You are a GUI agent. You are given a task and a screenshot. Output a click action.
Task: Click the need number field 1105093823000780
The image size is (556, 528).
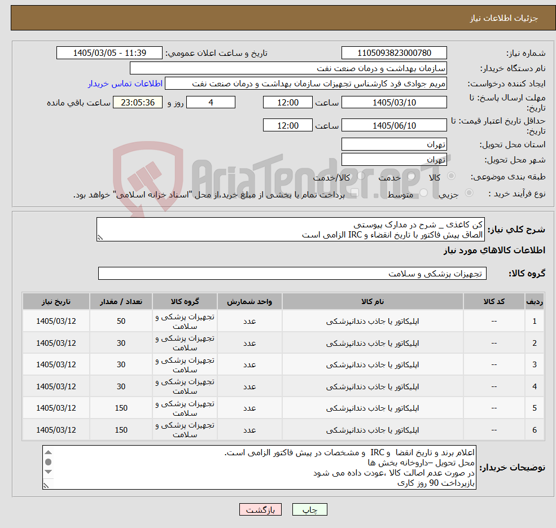tap(394, 53)
